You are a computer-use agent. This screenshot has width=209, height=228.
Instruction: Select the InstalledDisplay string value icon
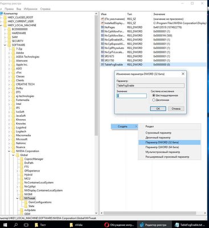(x=103, y=23)
